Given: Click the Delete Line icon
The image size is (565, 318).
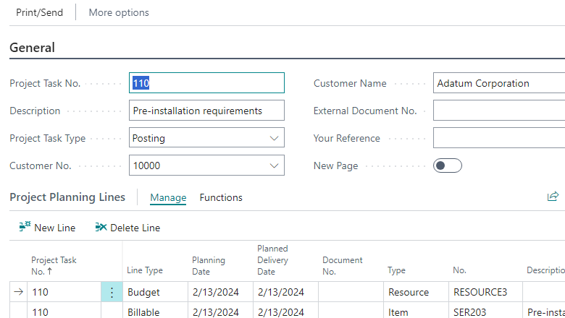Looking at the screenshot, I should click(101, 228).
